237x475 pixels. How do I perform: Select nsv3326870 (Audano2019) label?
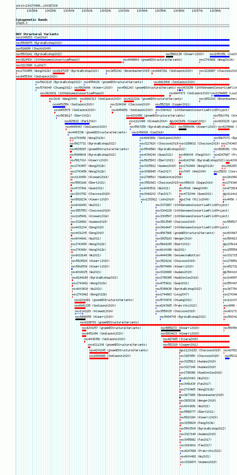[x=198, y=462]
